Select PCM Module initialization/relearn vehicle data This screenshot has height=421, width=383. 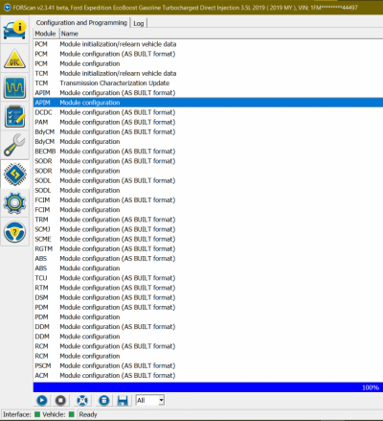pos(208,44)
